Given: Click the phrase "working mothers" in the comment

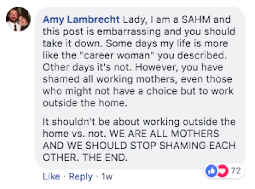Looking at the screenshot, I should pyautogui.click(x=136, y=79).
